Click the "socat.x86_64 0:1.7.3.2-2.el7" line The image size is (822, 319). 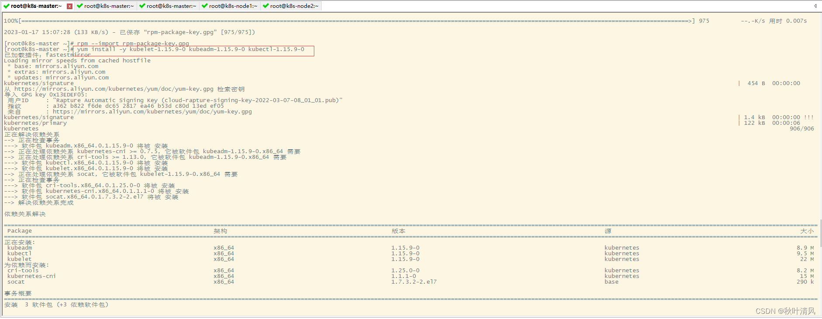(91, 197)
